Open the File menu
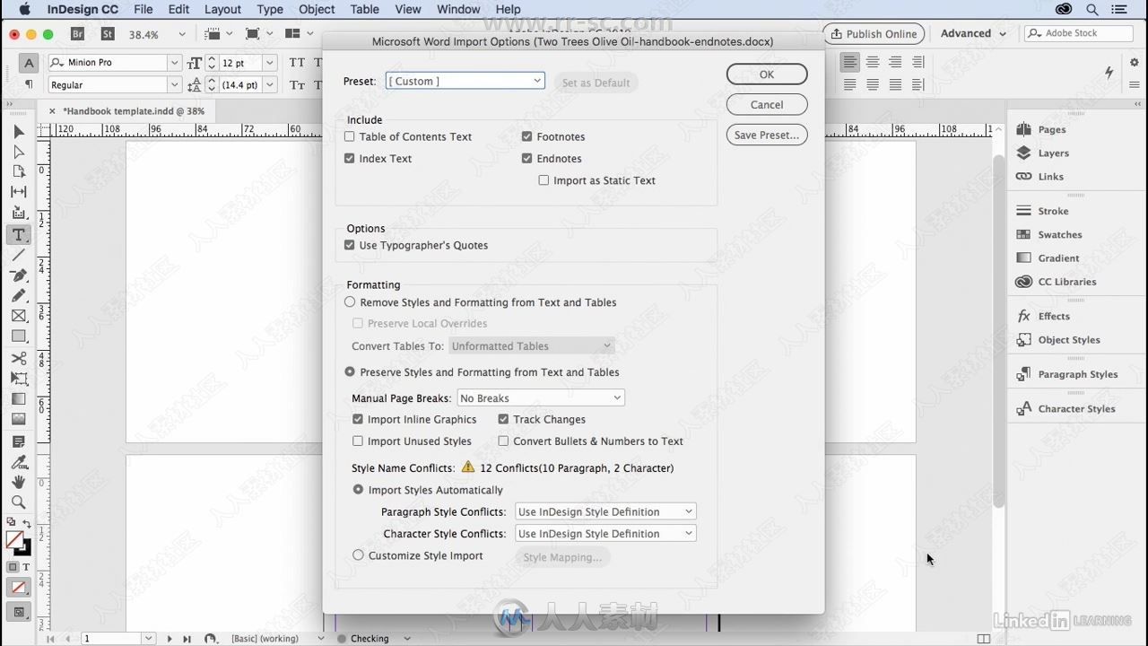Image resolution: width=1148 pixels, height=646 pixels. tap(143, 9)
